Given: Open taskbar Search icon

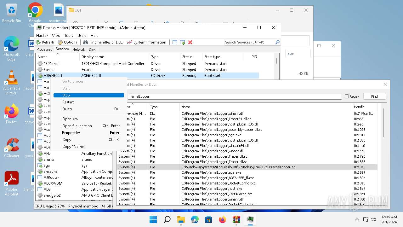Looking at the screenshot, I should (x=167, y=219).
